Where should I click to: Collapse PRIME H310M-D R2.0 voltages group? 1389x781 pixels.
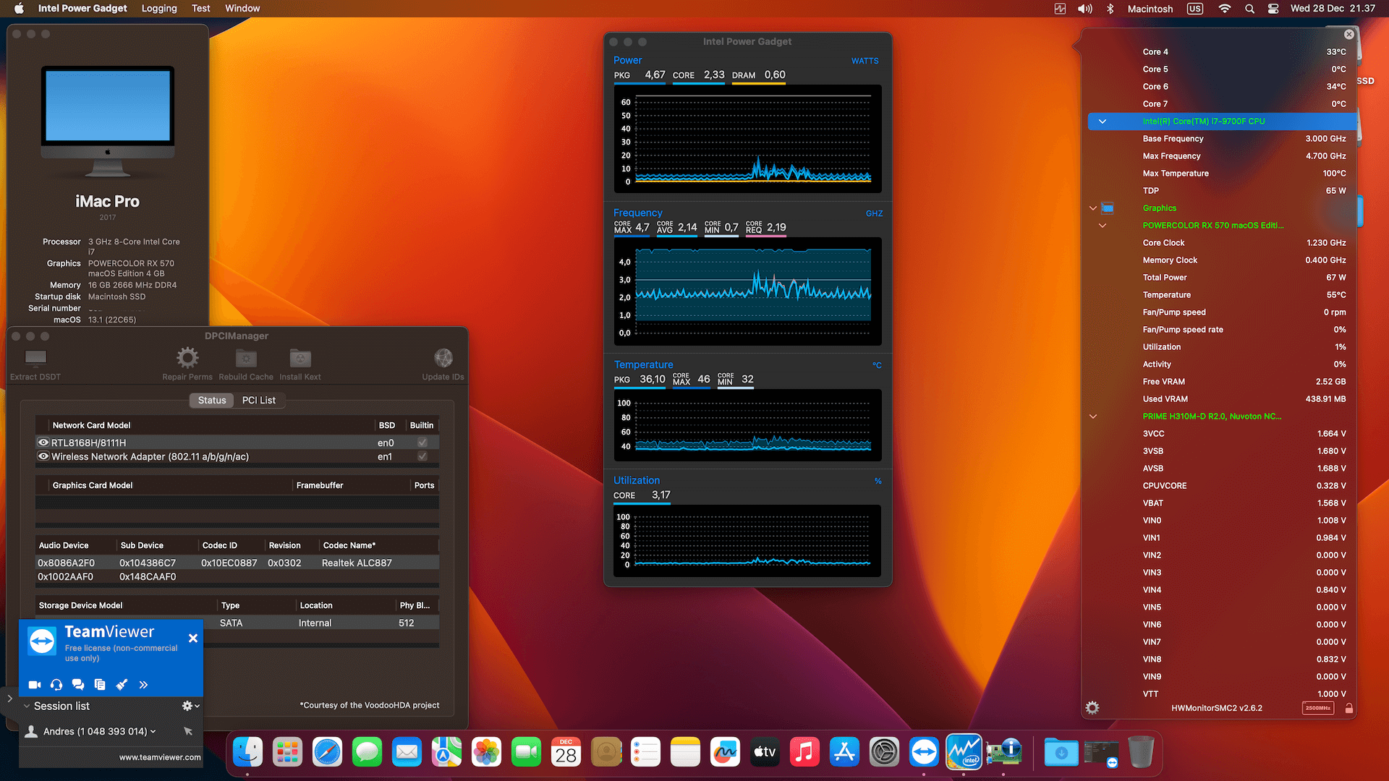pyautogui.click(x=1093, y=417)
